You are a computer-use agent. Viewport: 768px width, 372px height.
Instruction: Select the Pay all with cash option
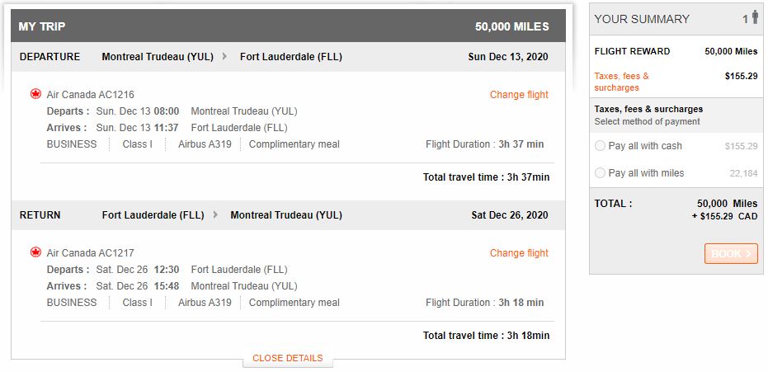600,146
